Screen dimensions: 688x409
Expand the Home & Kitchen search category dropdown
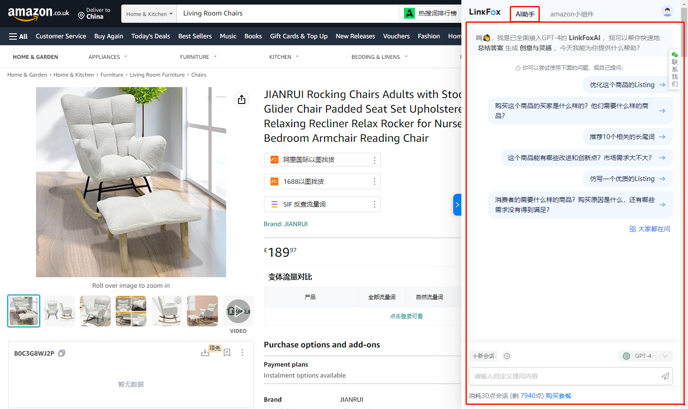point(149,14)
